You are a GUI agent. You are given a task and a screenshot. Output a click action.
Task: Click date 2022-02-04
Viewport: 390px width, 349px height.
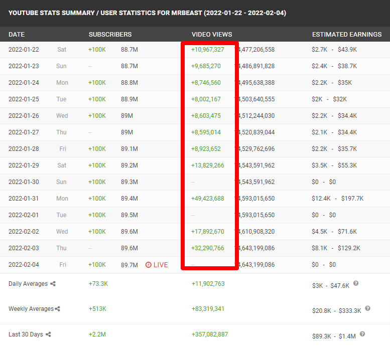click(x=24, y=265)
